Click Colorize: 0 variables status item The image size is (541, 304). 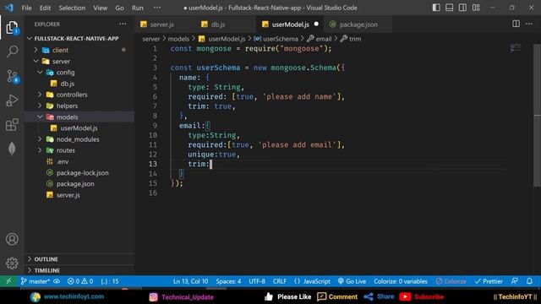pos(401,281)
